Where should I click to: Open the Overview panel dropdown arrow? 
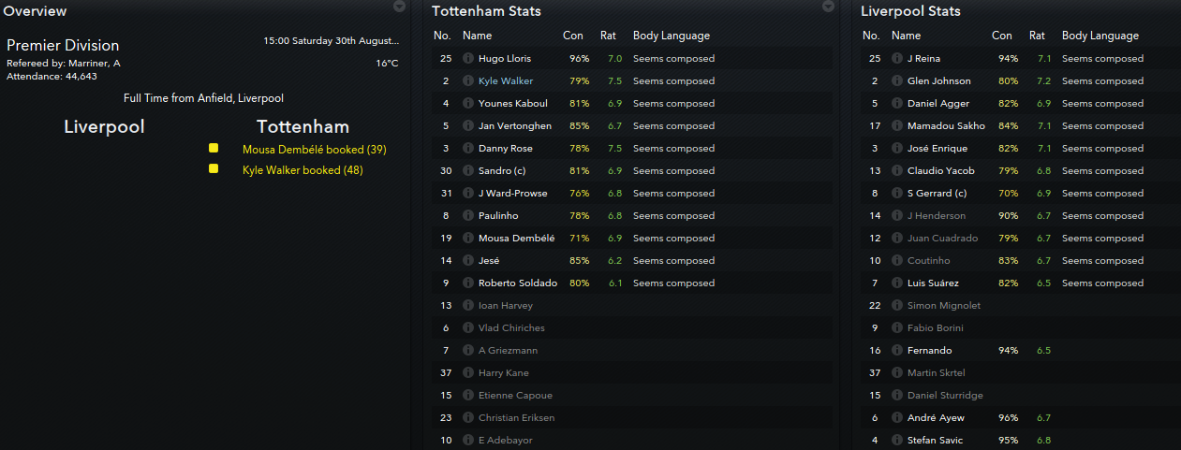click(x=400, y=7)
